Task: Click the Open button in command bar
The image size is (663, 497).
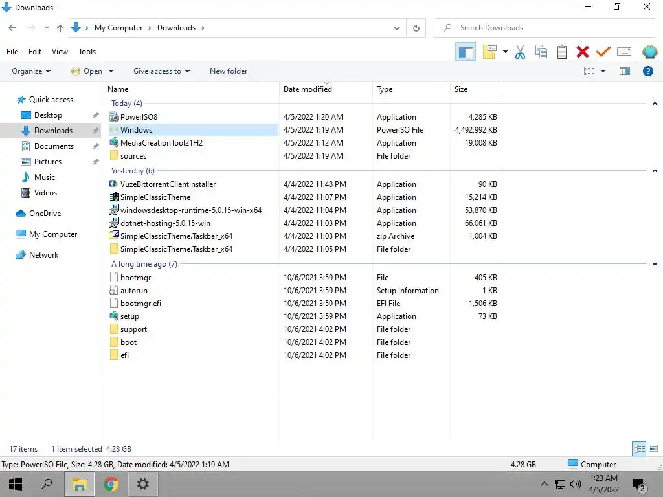Action: (87, 71)
